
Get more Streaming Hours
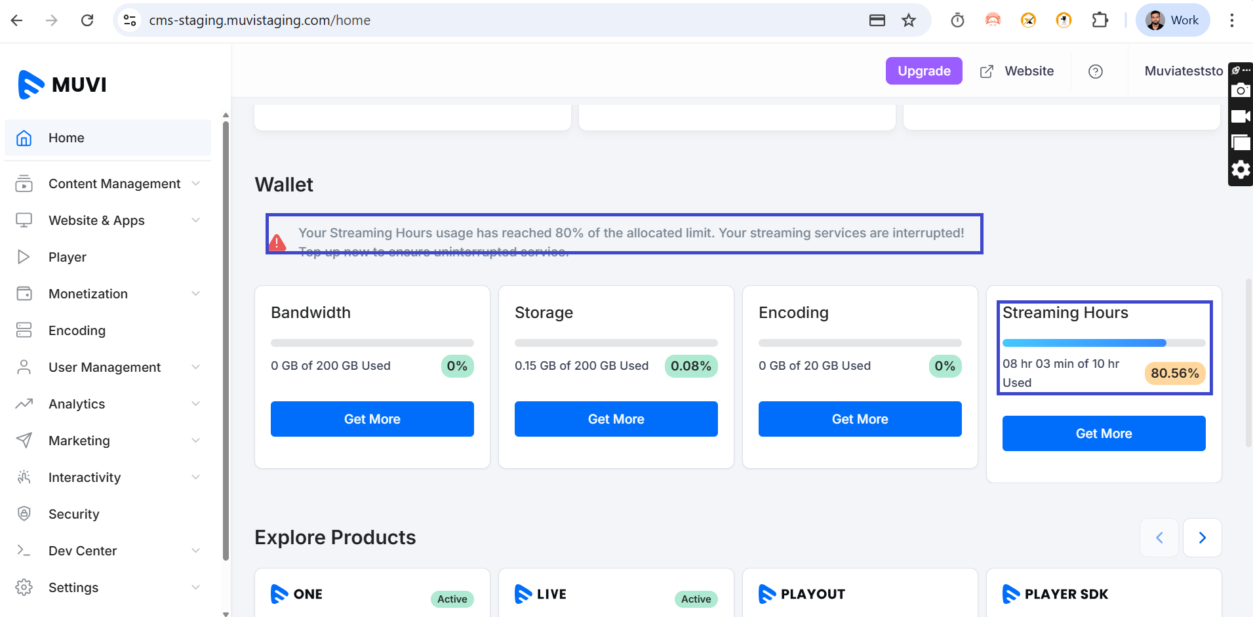pyautogui.click(x=1104, y=433)
